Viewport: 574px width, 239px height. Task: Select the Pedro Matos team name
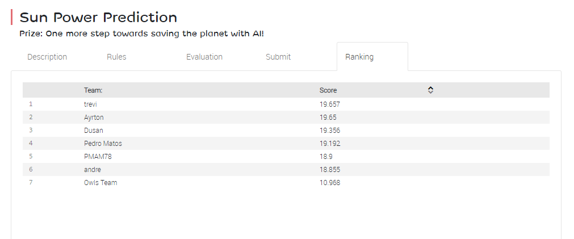click(x=103, y=144)
